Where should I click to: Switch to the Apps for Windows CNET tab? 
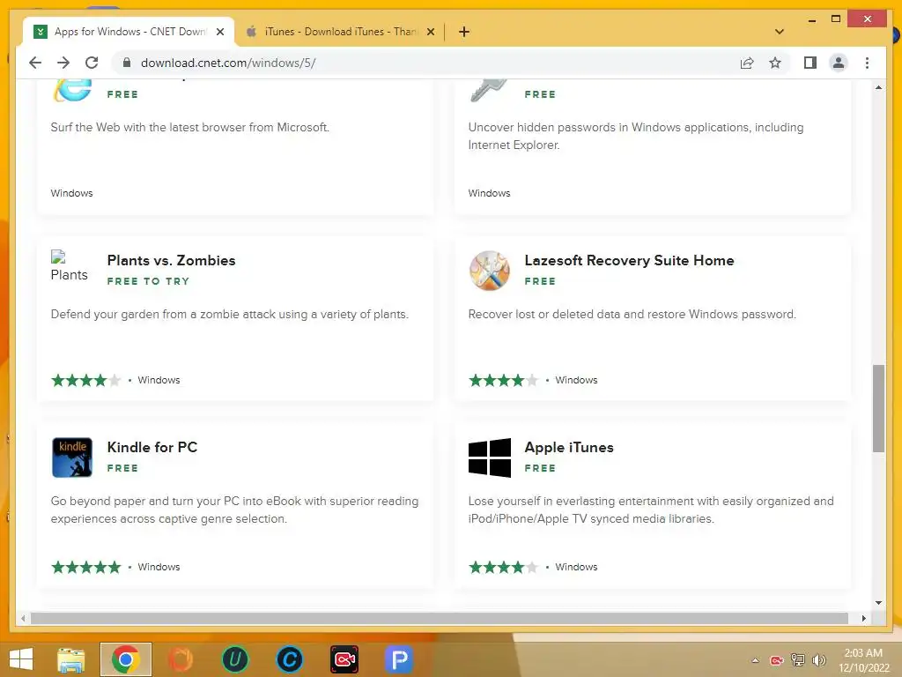[x=129, y=32]
